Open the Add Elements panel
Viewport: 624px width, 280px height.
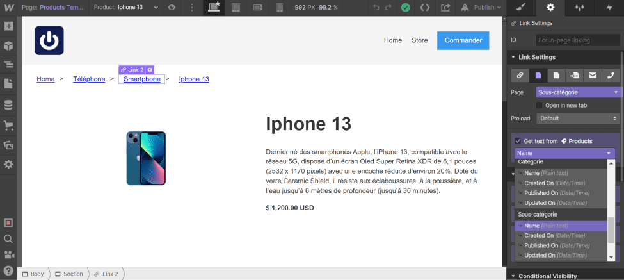pyautogui.click(x=8, y=26)
